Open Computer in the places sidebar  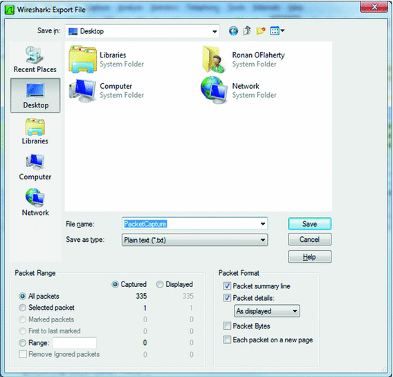coord(35,167)
